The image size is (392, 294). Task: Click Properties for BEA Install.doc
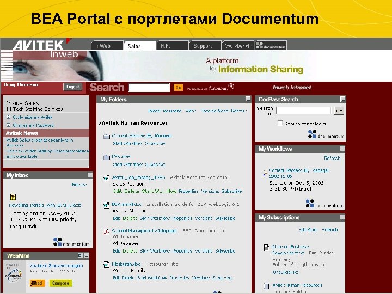pos(182,218)
